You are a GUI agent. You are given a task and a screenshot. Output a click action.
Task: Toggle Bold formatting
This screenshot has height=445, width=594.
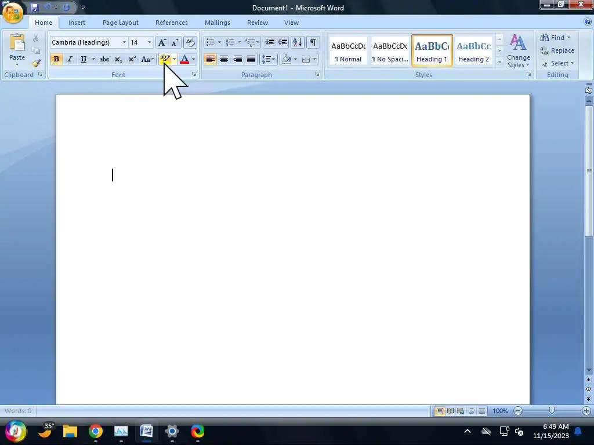tap(56, 59)
